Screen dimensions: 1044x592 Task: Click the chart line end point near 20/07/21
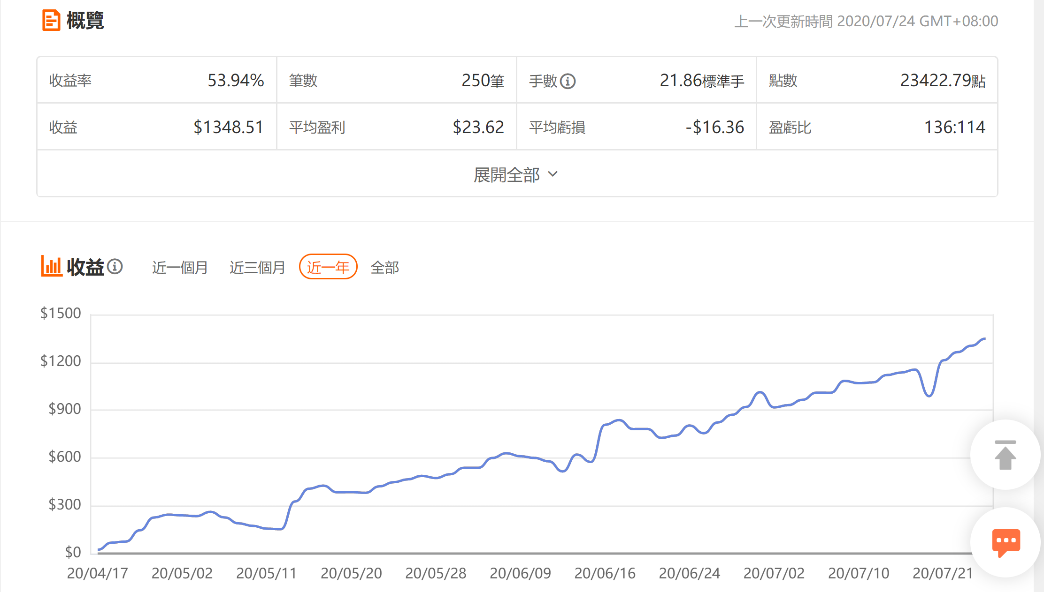pos(984,338)
